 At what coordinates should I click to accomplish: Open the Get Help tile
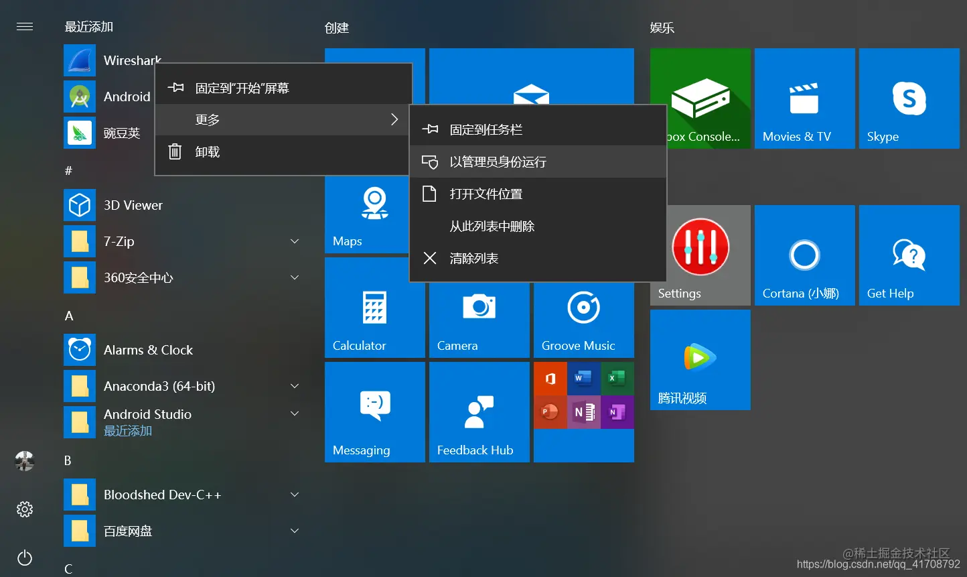pyautogui.click(x=909, y=255)
